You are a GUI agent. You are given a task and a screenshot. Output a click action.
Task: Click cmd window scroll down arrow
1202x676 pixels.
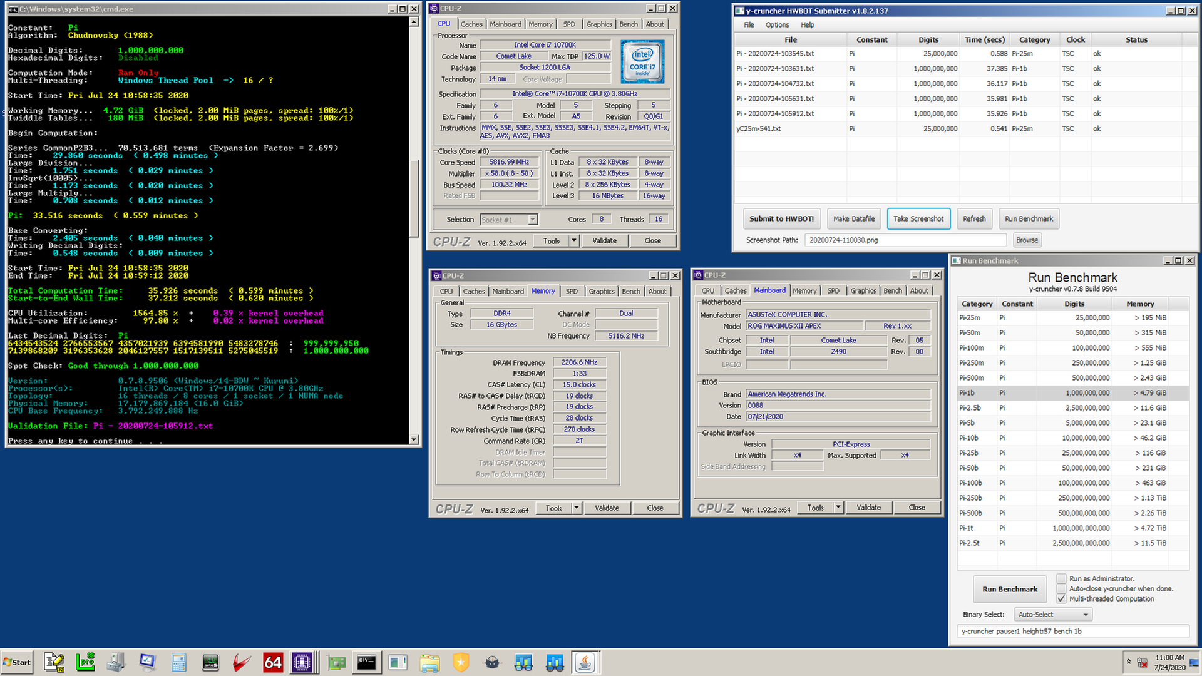point(414,440)
